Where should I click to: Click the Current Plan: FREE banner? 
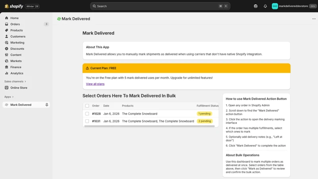coord(186,68)
